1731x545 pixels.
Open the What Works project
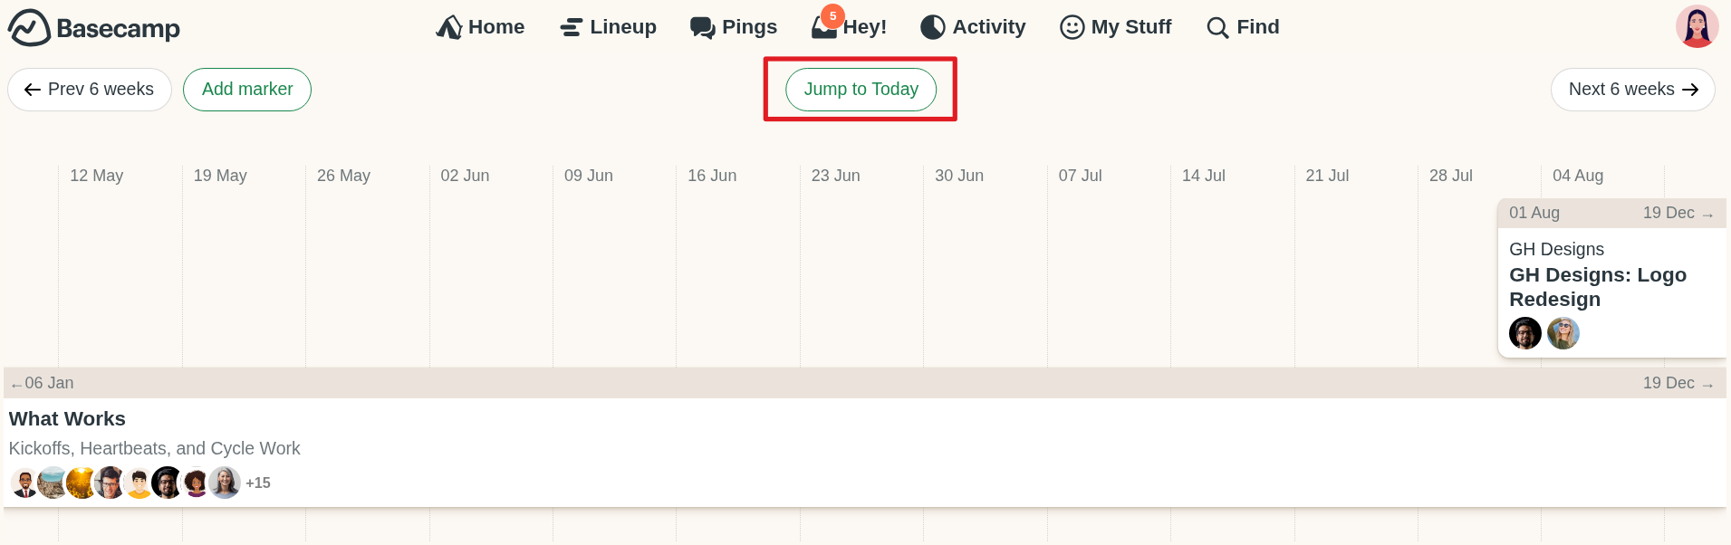point(67,418)
